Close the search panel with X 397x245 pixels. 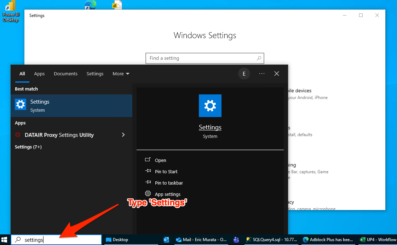[277, 74]
